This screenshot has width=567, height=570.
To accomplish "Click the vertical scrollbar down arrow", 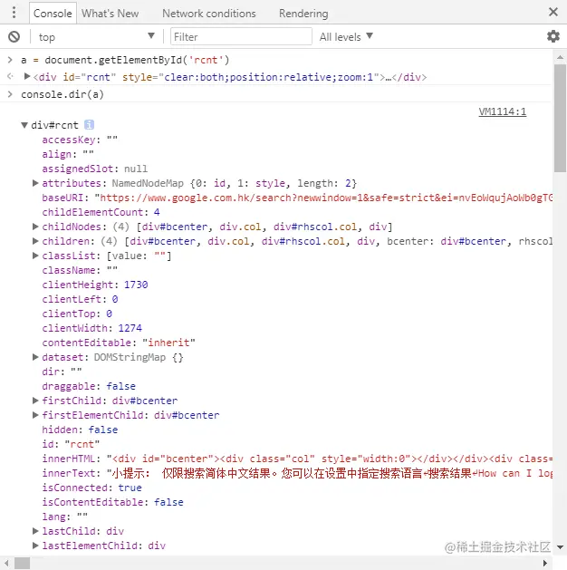I will tap(560, 547).
